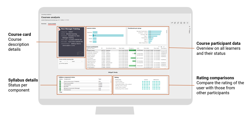Print the report using the printer icon
This screenshot has height=116, width=252.
tap(181, 23)
